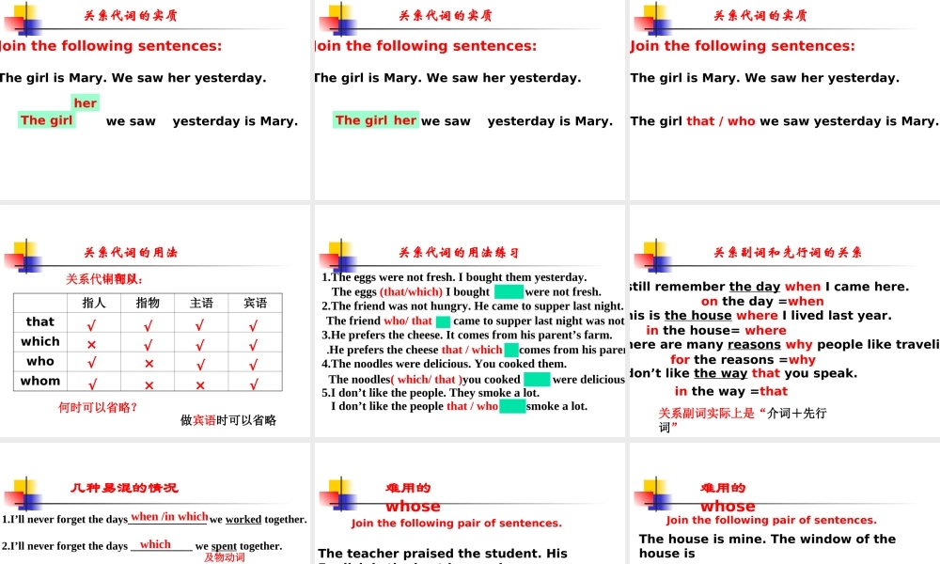
Task: Click the '宾语' column header
Action: click(x=255, y=303)
